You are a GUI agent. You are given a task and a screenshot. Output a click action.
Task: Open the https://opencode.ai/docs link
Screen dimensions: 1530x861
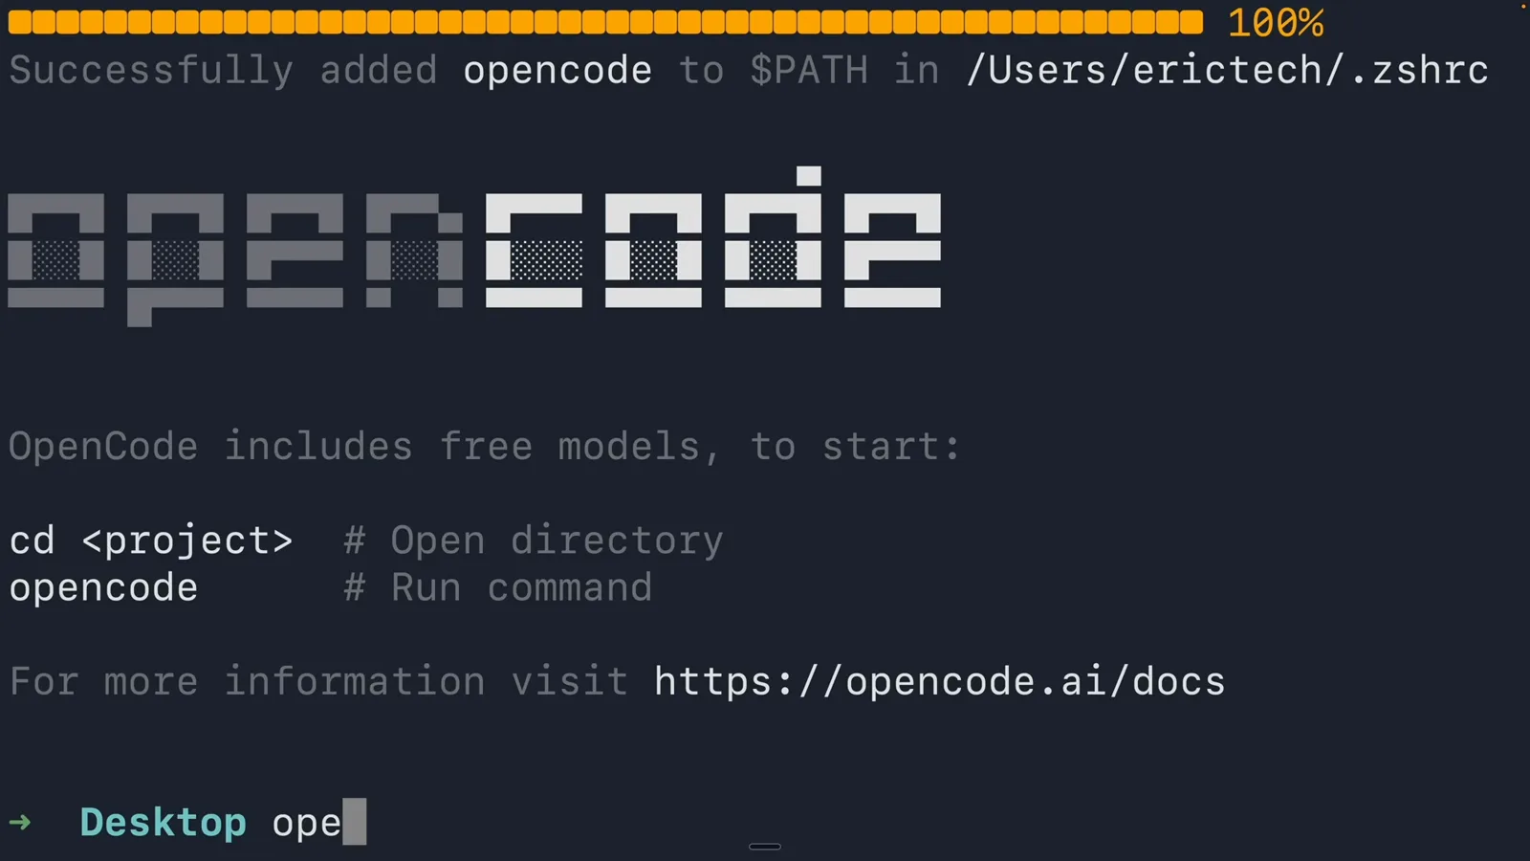pyautogui.click(x=939, y=682)
